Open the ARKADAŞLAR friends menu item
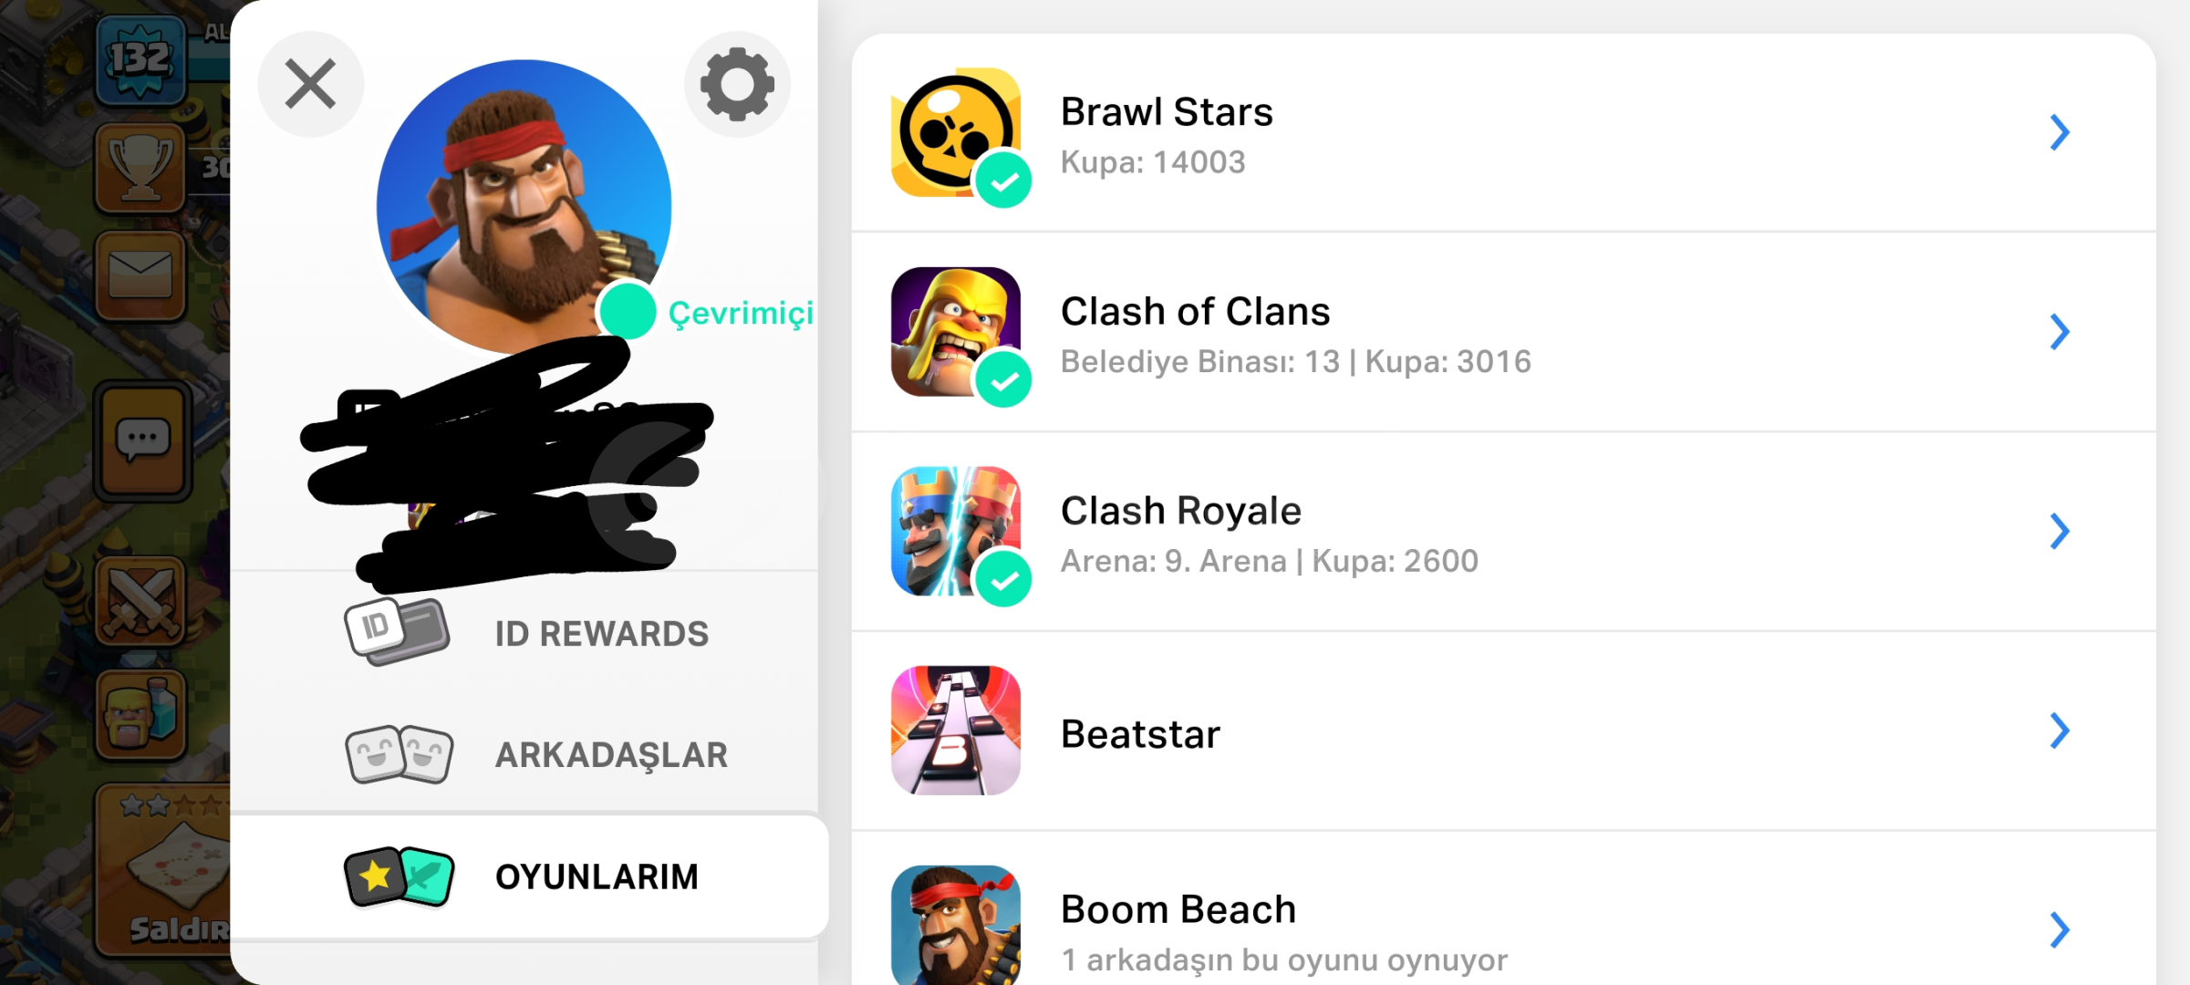Screen dimensions: 2190x985 (527, 754)
